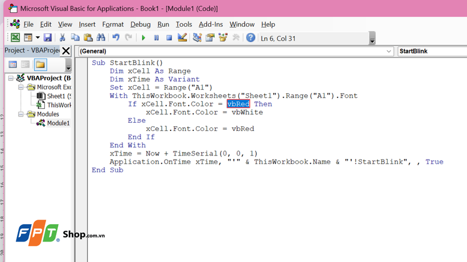Click the View Code icon in Project pane
Screen dimensions: 467x262
click(13, 65)
